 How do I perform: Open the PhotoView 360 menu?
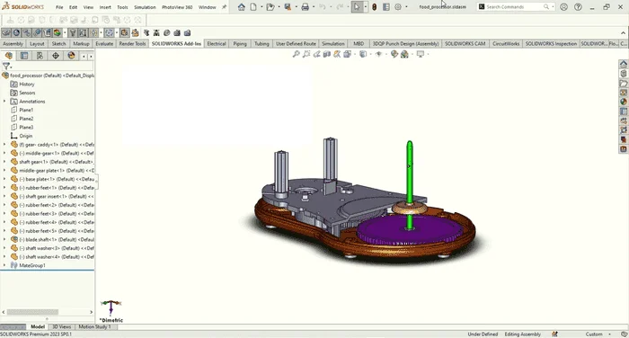coord(177,7)
